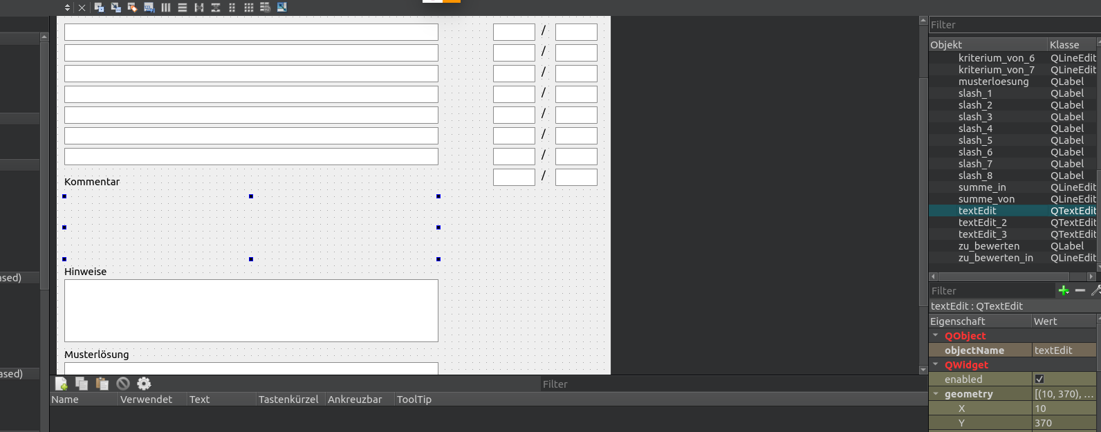Collapse the QWidget property group
Viewport: 1101px width, 432px height.
(936, 365)
